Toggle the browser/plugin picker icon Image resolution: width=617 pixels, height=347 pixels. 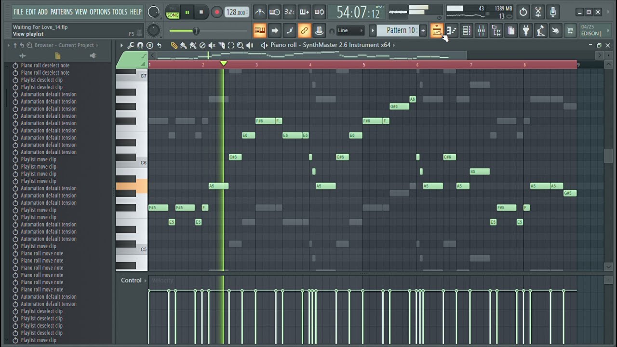[x=496, y=31]
